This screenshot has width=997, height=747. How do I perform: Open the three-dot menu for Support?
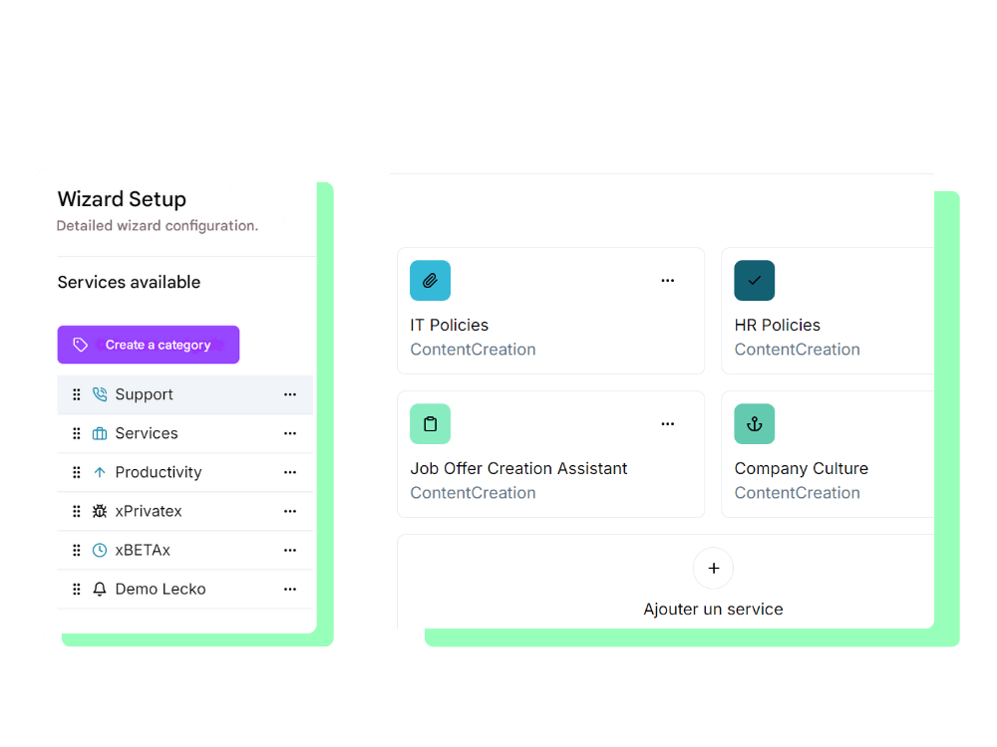290,394
